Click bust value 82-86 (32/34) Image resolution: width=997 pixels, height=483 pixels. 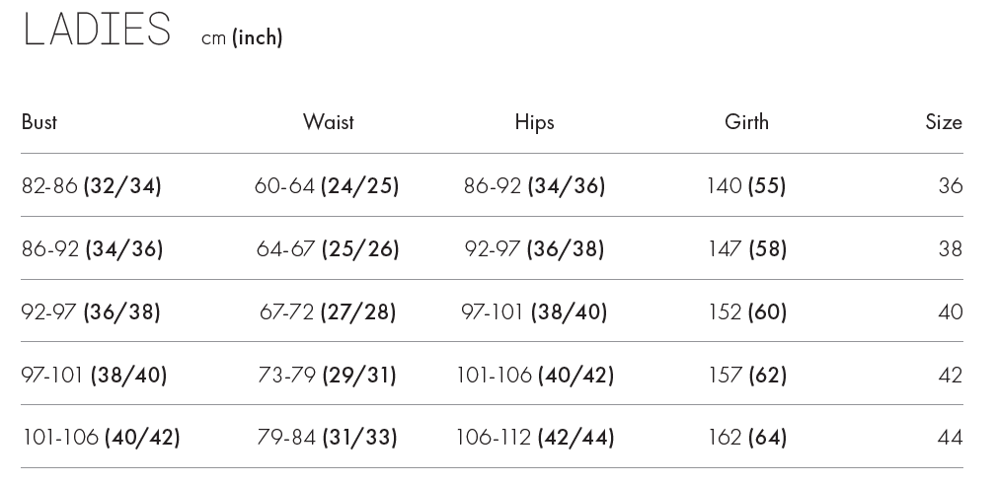92,185
